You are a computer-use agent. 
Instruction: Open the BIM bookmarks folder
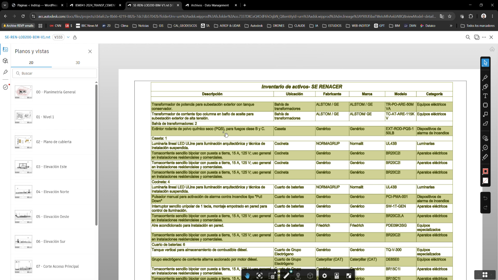tap(395, 26)
